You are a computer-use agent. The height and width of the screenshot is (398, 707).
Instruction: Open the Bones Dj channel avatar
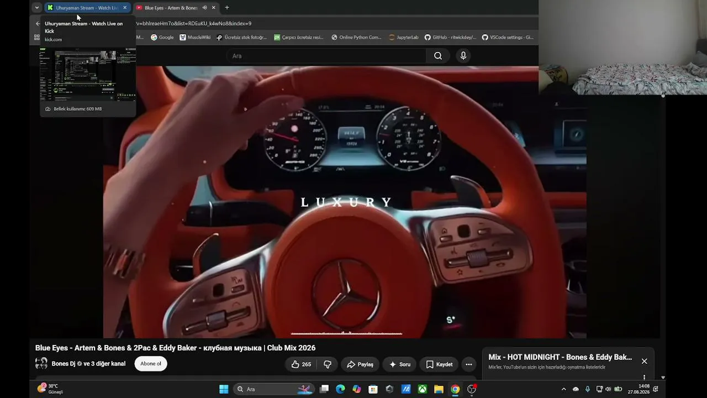[41, 363]
